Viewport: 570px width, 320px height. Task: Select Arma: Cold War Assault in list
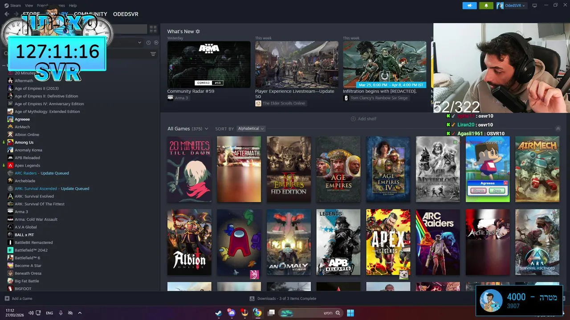[36, 219]
